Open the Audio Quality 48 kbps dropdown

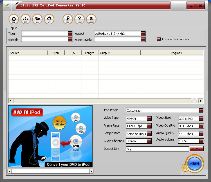201,134
